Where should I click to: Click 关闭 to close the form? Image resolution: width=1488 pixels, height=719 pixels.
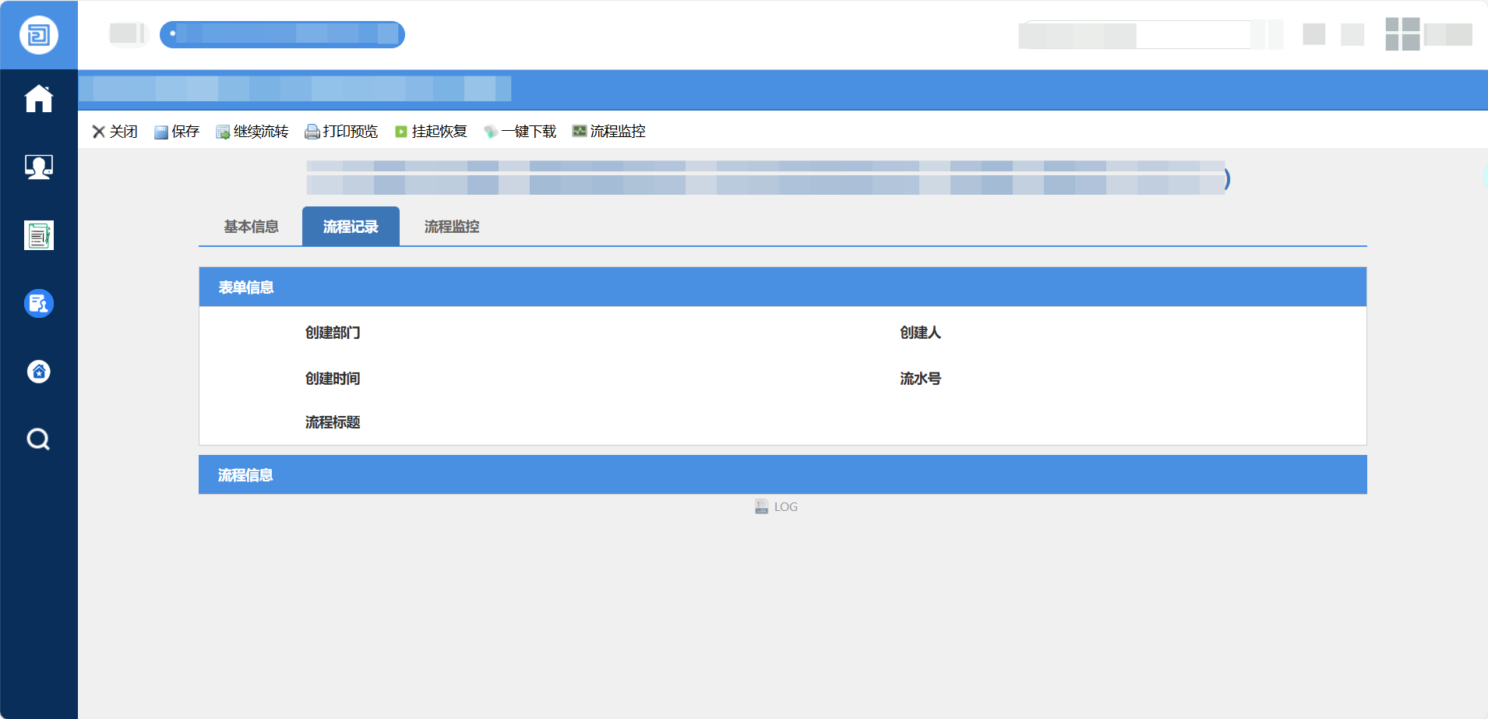(115, 132)
